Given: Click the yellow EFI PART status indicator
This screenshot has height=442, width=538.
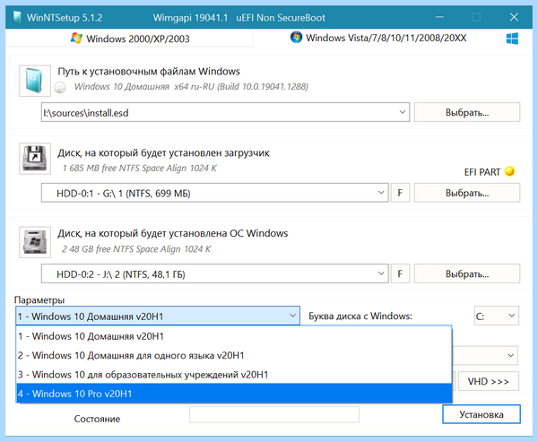Looking at the screenshot, I should coord(510,171).
